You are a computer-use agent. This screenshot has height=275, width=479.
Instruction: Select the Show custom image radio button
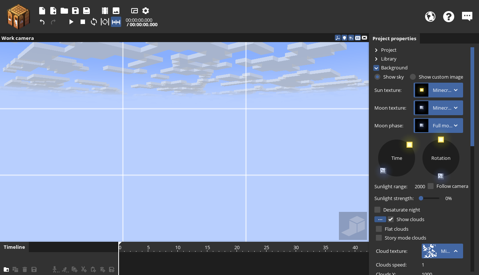(x=413, y=77)
